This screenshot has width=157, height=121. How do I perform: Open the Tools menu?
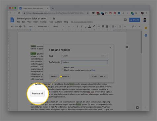[51, 22]
